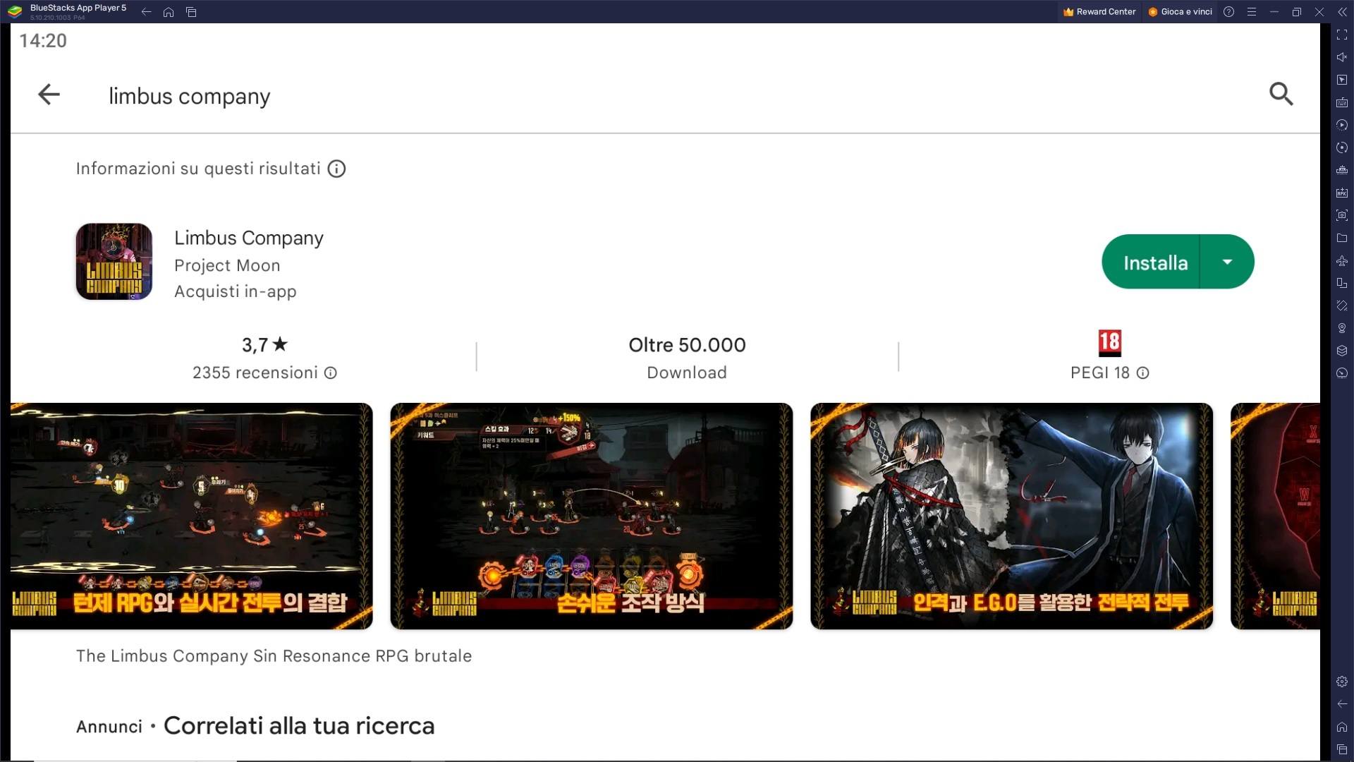Click the 3,7 star rating

tap(264, 344)
